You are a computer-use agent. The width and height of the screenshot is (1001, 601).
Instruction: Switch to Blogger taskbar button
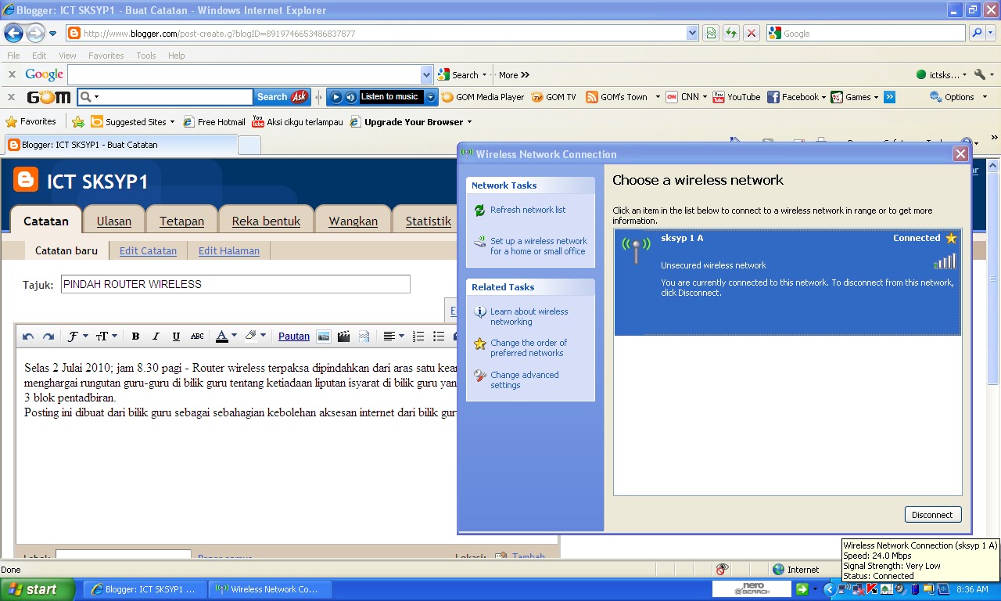144,589
